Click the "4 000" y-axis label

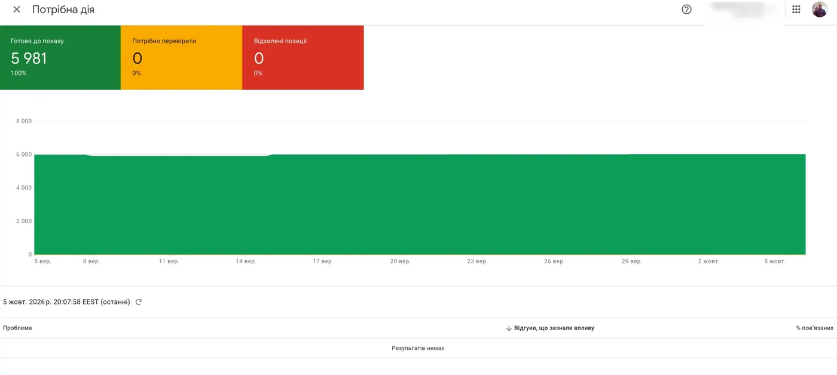tap(23, 188)
